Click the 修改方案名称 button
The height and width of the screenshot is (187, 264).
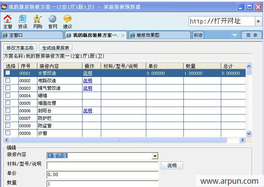(x=21, y=48)
